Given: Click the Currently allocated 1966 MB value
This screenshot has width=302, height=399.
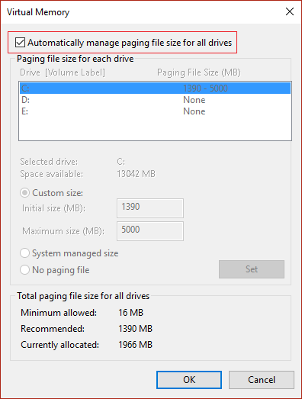Looking at the screenshot, I should 135,345.
